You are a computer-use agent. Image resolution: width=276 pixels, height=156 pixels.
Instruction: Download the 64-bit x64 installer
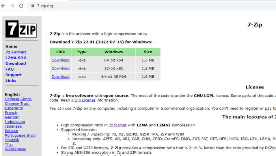[x=60, y=60]
